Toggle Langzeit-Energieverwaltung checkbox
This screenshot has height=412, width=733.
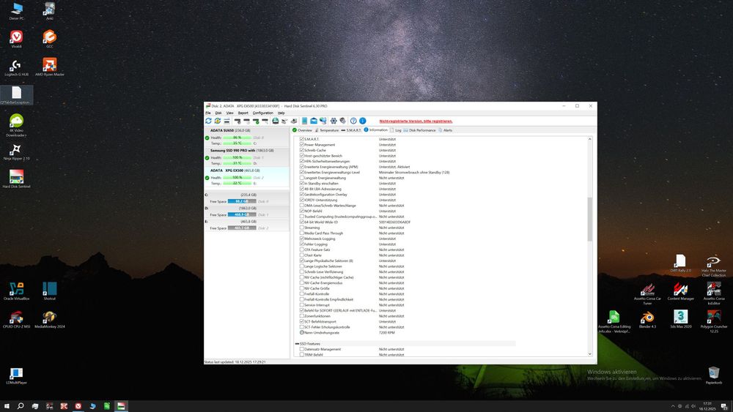pos(301,178)
